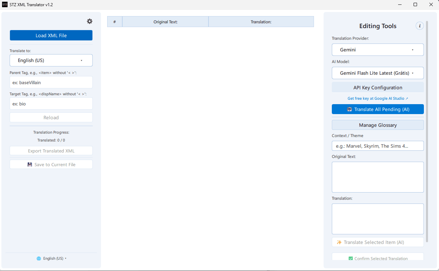Maximize the STZ XML Translator window
This screenshot has width=439, height=271.
415,5
